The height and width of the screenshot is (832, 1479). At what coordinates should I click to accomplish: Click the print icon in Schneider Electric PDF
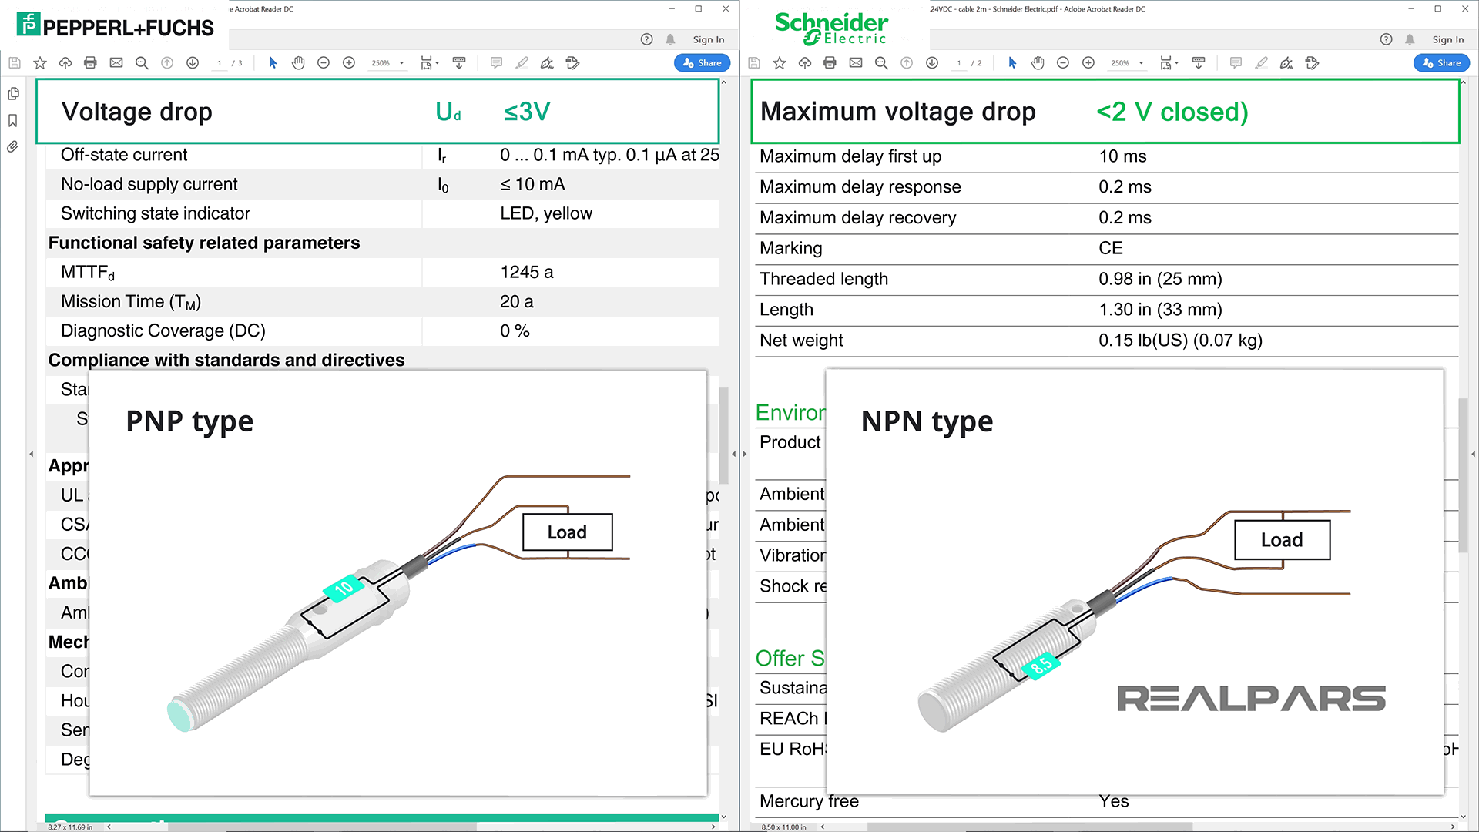click(830, 63)
